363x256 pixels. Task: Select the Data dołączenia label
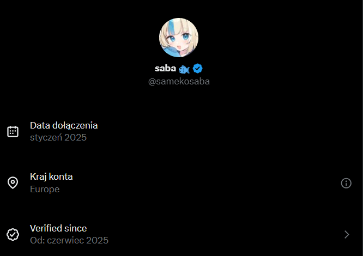click(x=64, y=126)
